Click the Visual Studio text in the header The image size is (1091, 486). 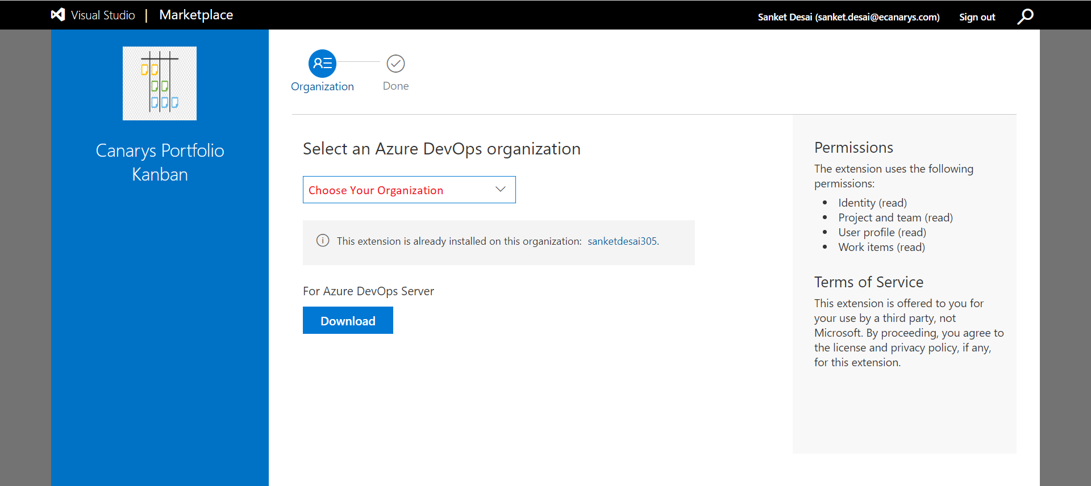(x=103, y=15)
